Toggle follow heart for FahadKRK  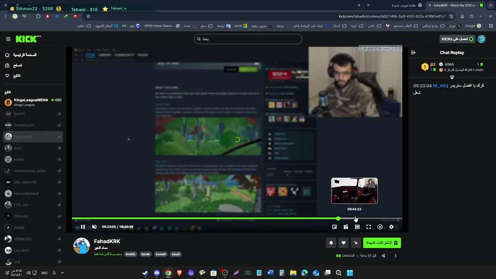343,243
